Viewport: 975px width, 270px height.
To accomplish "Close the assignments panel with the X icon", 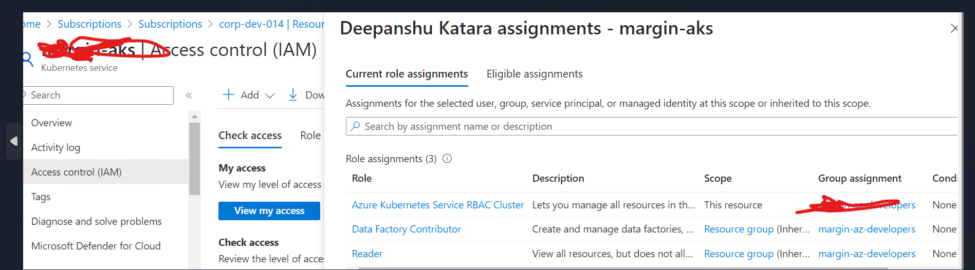I will point(954,29).
